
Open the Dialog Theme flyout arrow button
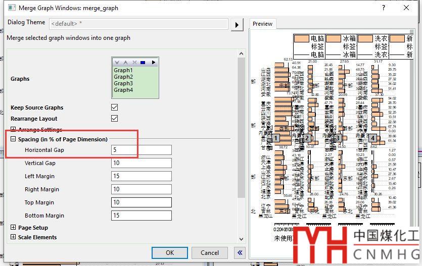click(x=237, y=24)
